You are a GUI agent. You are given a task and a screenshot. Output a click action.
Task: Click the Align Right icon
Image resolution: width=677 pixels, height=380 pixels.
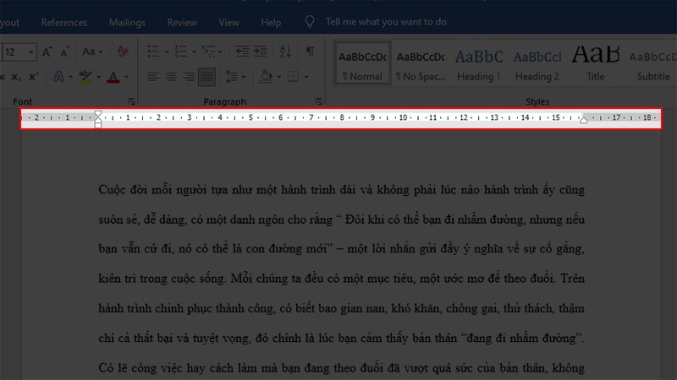click(189, 77)
